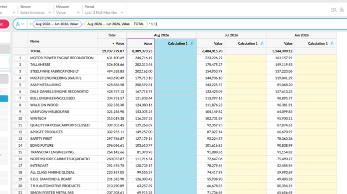The height and width of the screenshot is (194, 347).
Task: Select row EDAG FUTURE
Action: coord(41,145)
